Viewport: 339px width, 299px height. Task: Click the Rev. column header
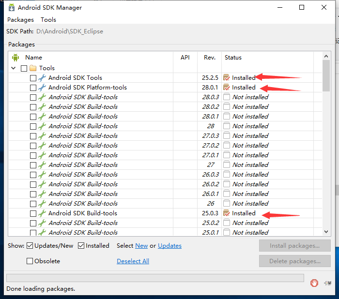pyautogui.click(x=210, y=58)
